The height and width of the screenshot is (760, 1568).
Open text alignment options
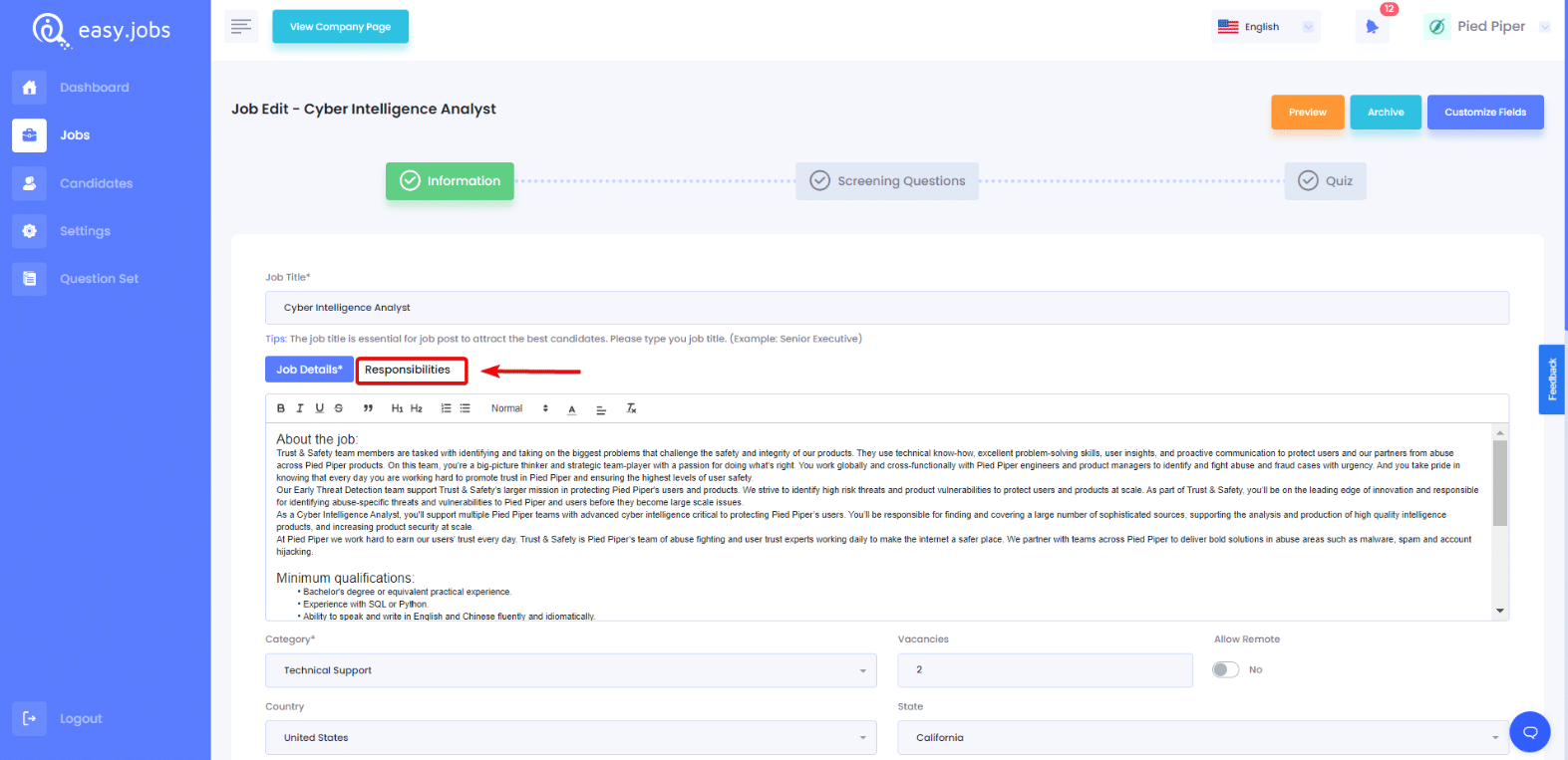(x=601, y=409)
